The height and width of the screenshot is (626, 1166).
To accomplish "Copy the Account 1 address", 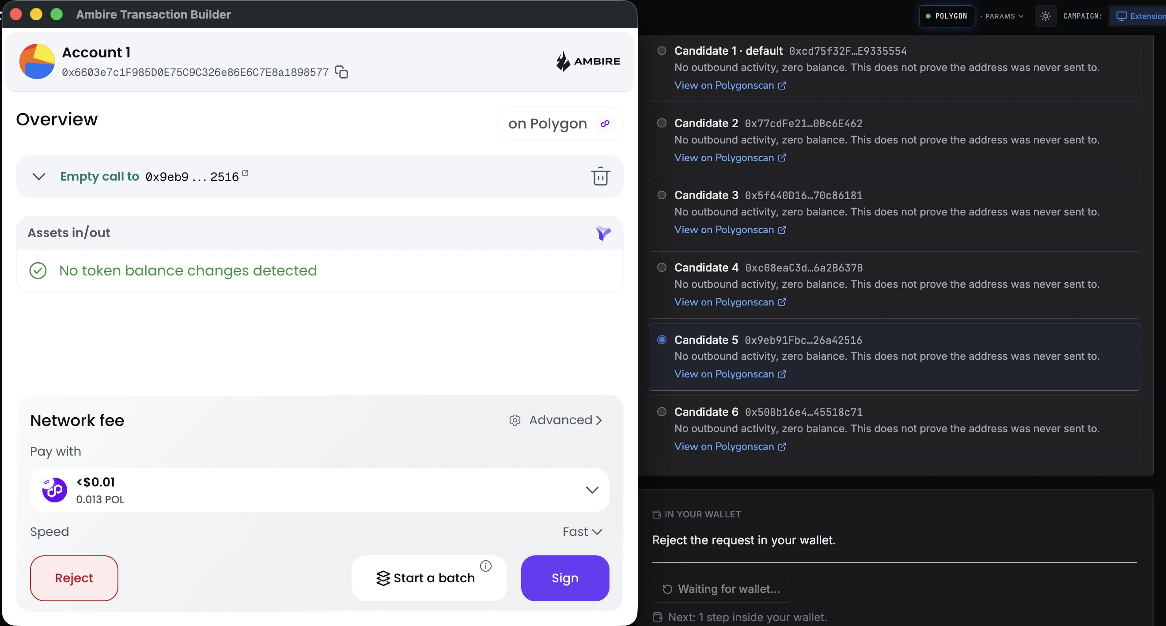I will 341,72.
